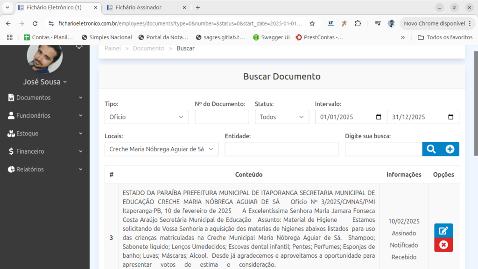Show hidden bookmarks with the double chevron

click(x=403, y=37)
